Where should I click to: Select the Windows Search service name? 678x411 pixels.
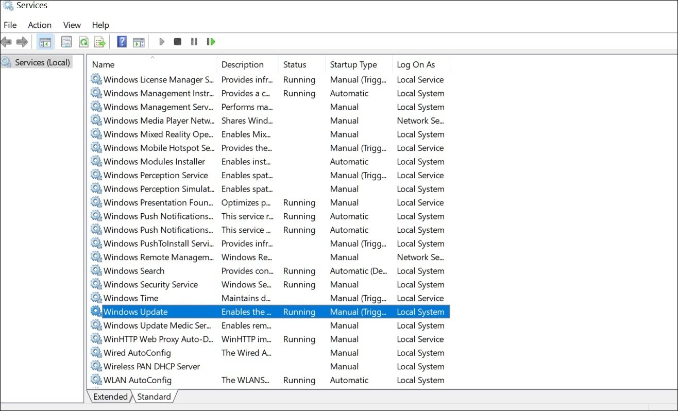134,271
